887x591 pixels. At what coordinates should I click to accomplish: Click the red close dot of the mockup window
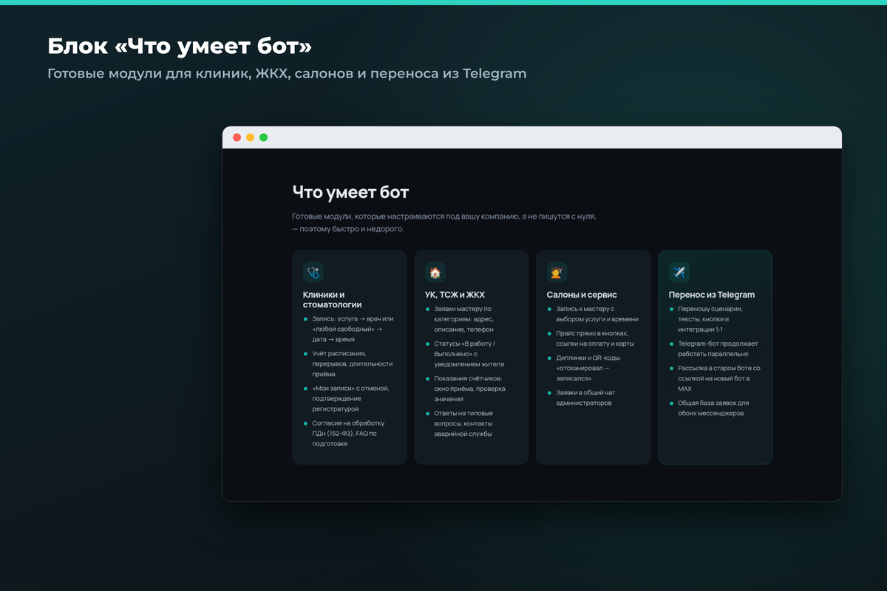(x=237, y=137)
